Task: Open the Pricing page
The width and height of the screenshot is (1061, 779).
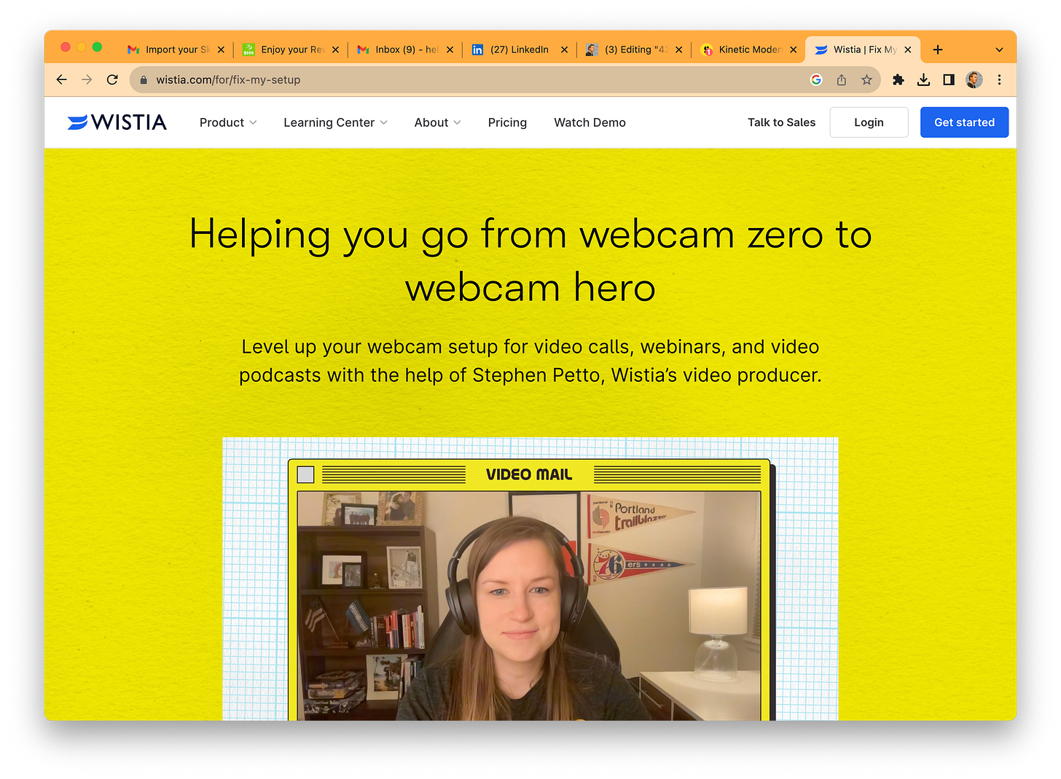Action: tap(507, 122)
